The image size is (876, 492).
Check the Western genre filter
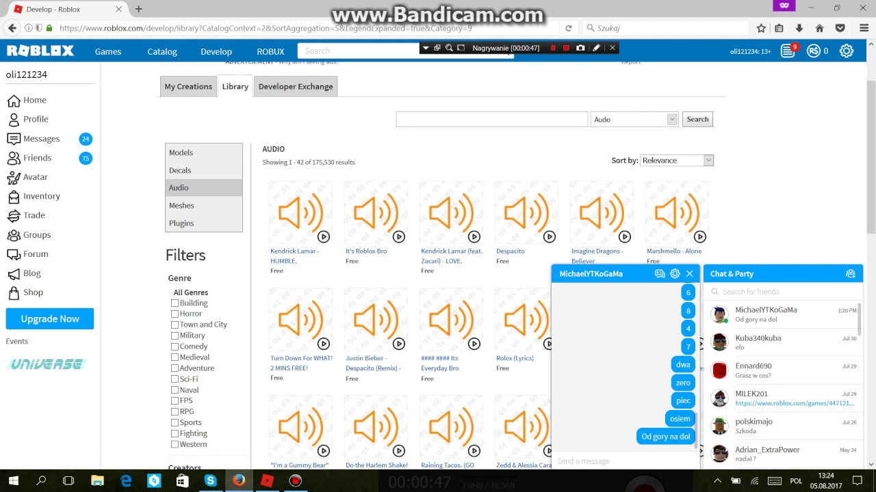(x=175, y=444)
